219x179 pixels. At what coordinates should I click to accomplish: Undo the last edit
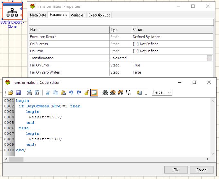(71, 93)
